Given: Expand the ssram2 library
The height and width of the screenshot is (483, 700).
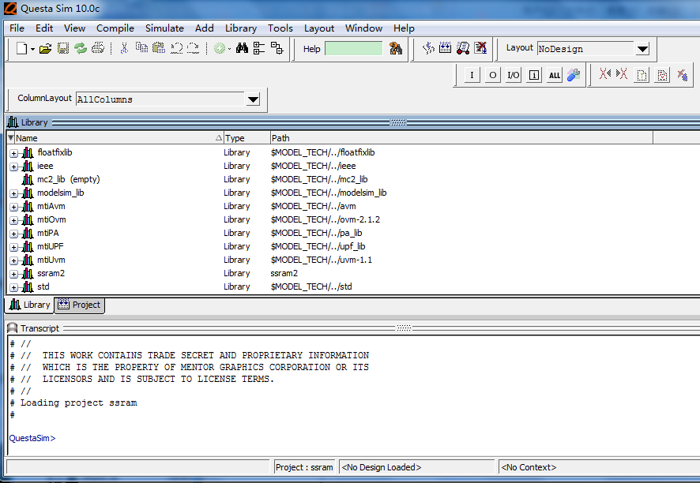Looking at the screenshot, I should [x=14, y=274].
